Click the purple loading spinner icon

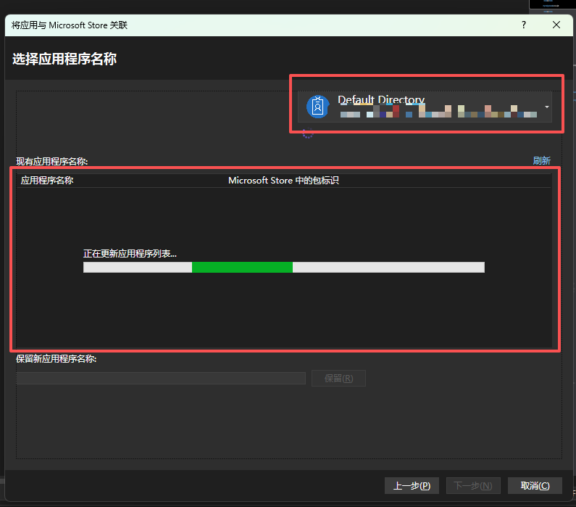pyautogui.click(x=307, y=133)
